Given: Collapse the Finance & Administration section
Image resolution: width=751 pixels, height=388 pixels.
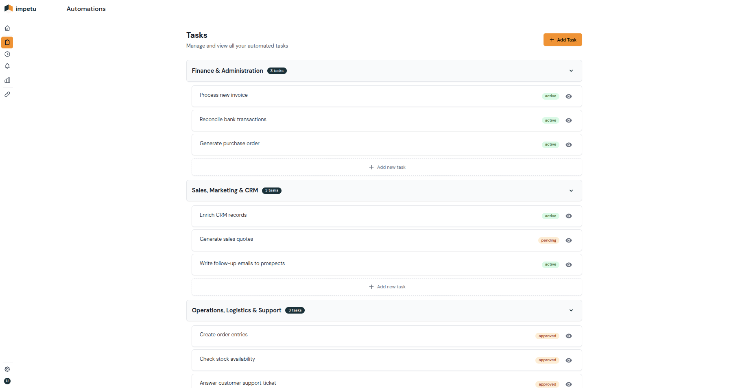Looking at the screenshot, I should pos(571,71).
